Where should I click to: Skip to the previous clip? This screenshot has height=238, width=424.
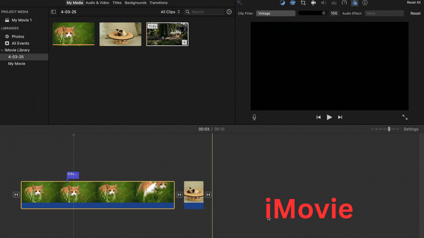pyautogui.click(x=319, y=117)
